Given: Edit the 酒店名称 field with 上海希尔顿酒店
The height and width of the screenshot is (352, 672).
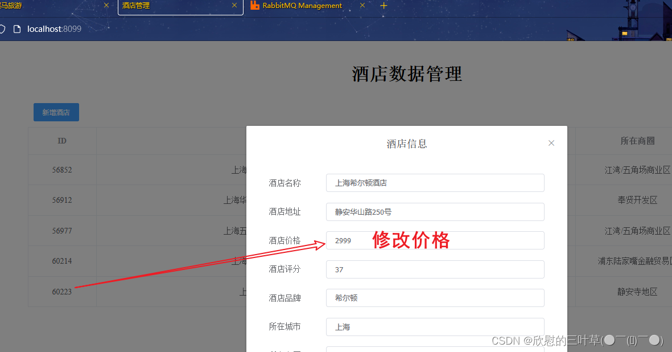Looking at the screenshot, I should [435, 183].
